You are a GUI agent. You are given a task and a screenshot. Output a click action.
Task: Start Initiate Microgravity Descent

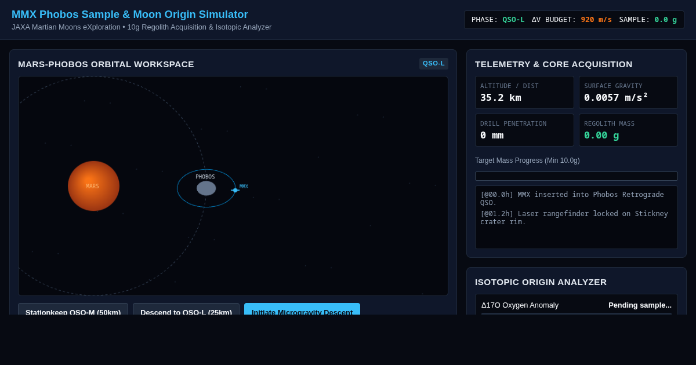click(302, 309)
